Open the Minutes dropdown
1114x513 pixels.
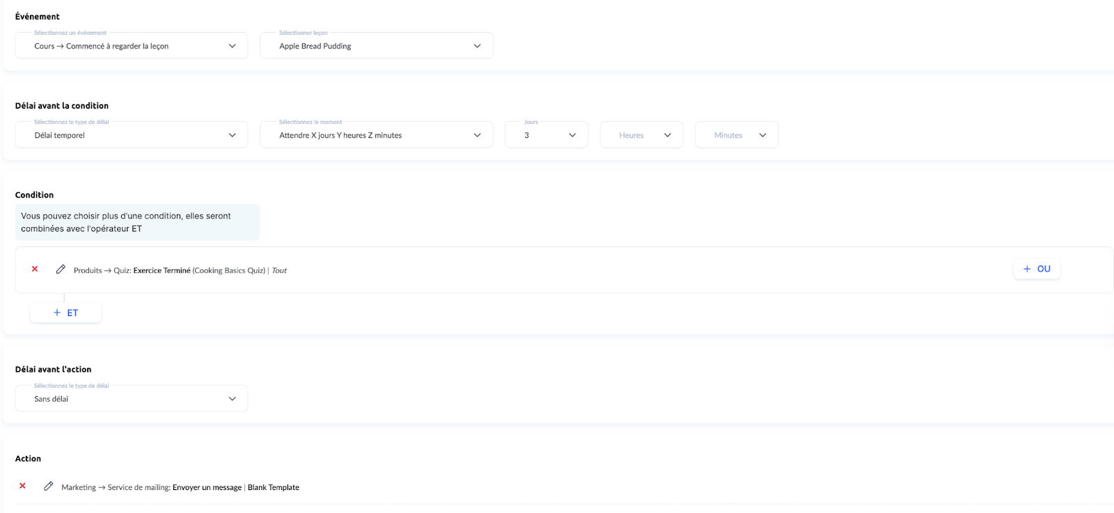(737, 135)
